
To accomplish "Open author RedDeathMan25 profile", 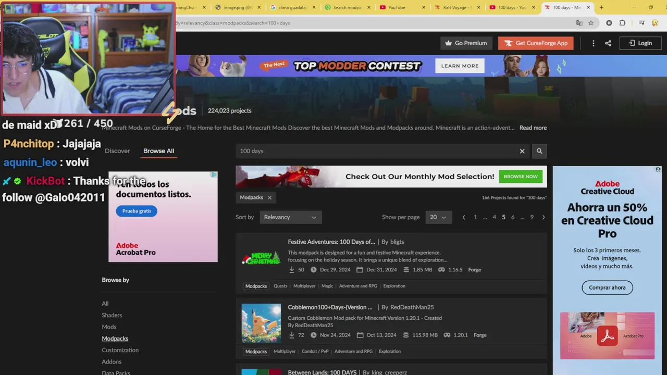I will (412, 307).
